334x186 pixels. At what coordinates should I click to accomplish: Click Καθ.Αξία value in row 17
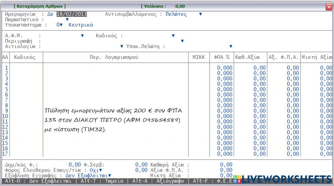pyautogui.click(x=260, y=154)
